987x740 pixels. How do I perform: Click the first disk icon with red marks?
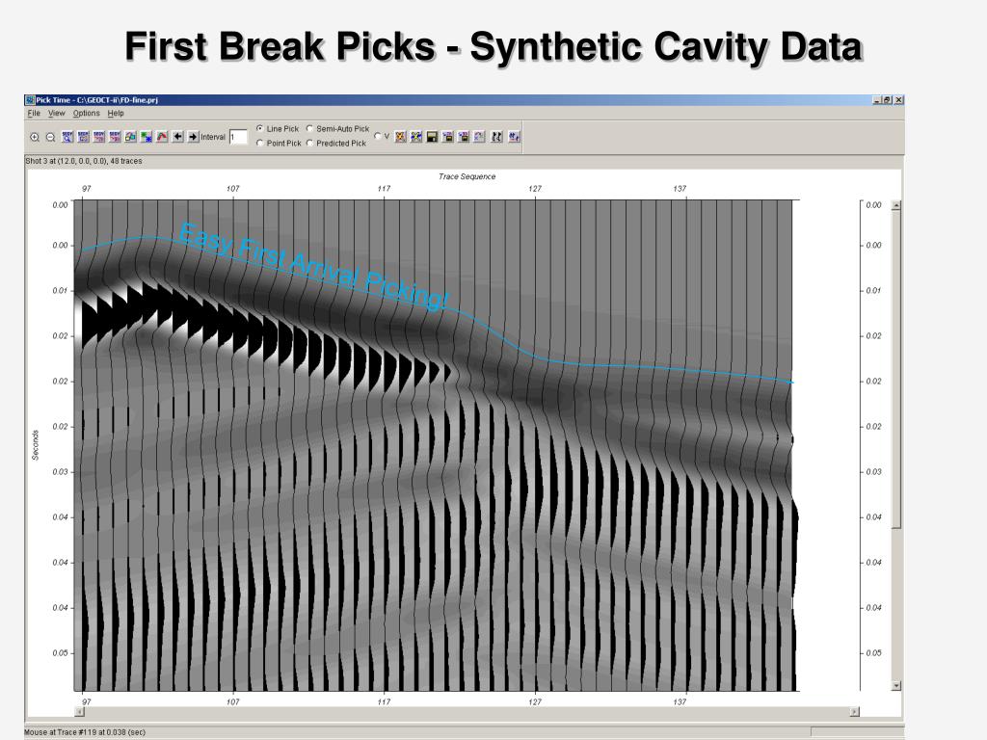pyautogui.click(x=447, y=137)
